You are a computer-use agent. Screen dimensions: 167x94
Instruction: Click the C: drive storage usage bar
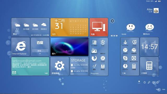(x=79, y=68)
